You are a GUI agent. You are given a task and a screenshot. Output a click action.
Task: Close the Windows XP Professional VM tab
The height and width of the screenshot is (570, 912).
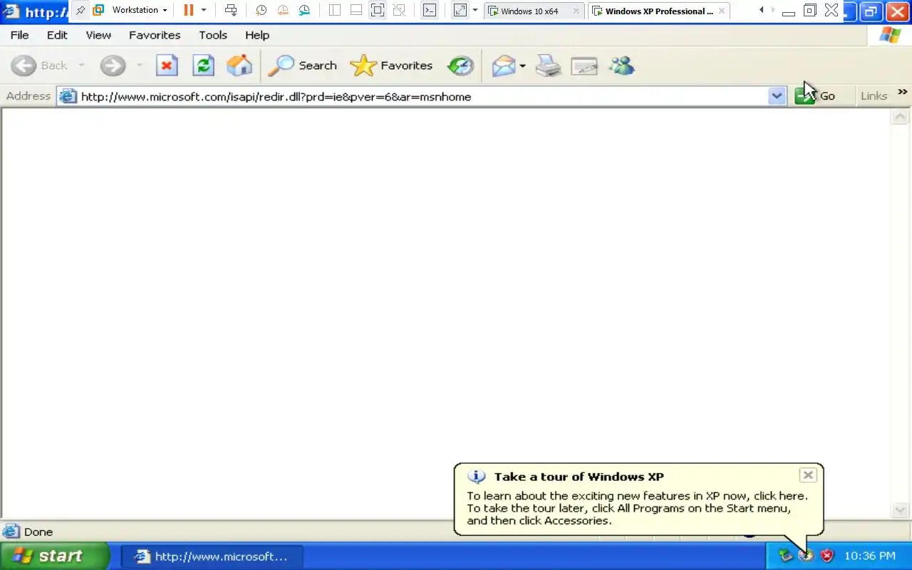722,11
